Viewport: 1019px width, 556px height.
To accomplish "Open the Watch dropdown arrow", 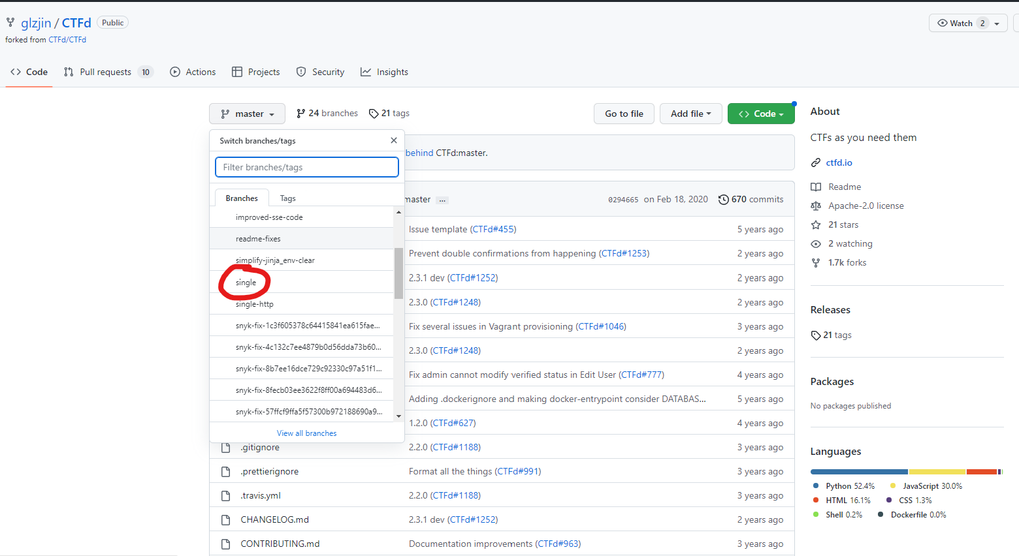I will (x=997, y=23).
